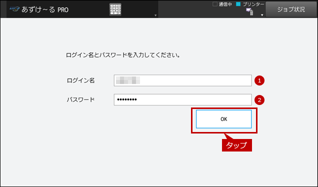
Task: Click the プリンター indicator box
Action: [x=238, y=4]
